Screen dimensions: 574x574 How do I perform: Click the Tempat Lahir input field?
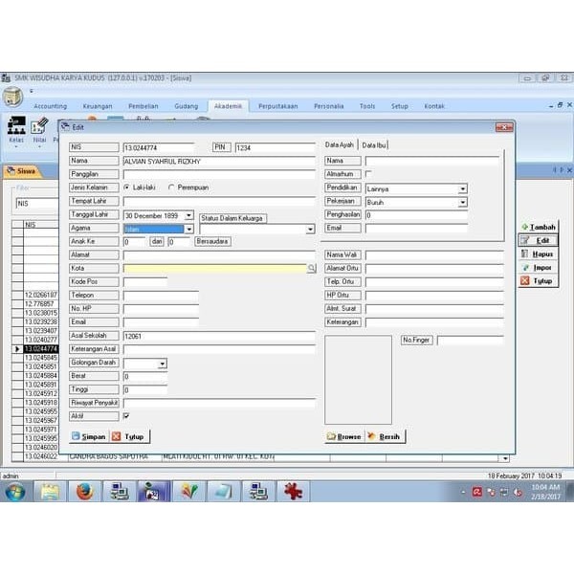click(219, 201)
